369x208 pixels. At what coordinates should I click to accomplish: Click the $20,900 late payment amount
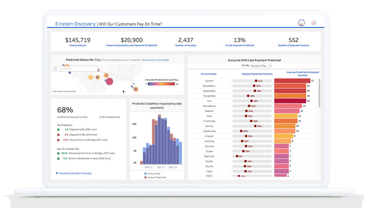point(132,40)
